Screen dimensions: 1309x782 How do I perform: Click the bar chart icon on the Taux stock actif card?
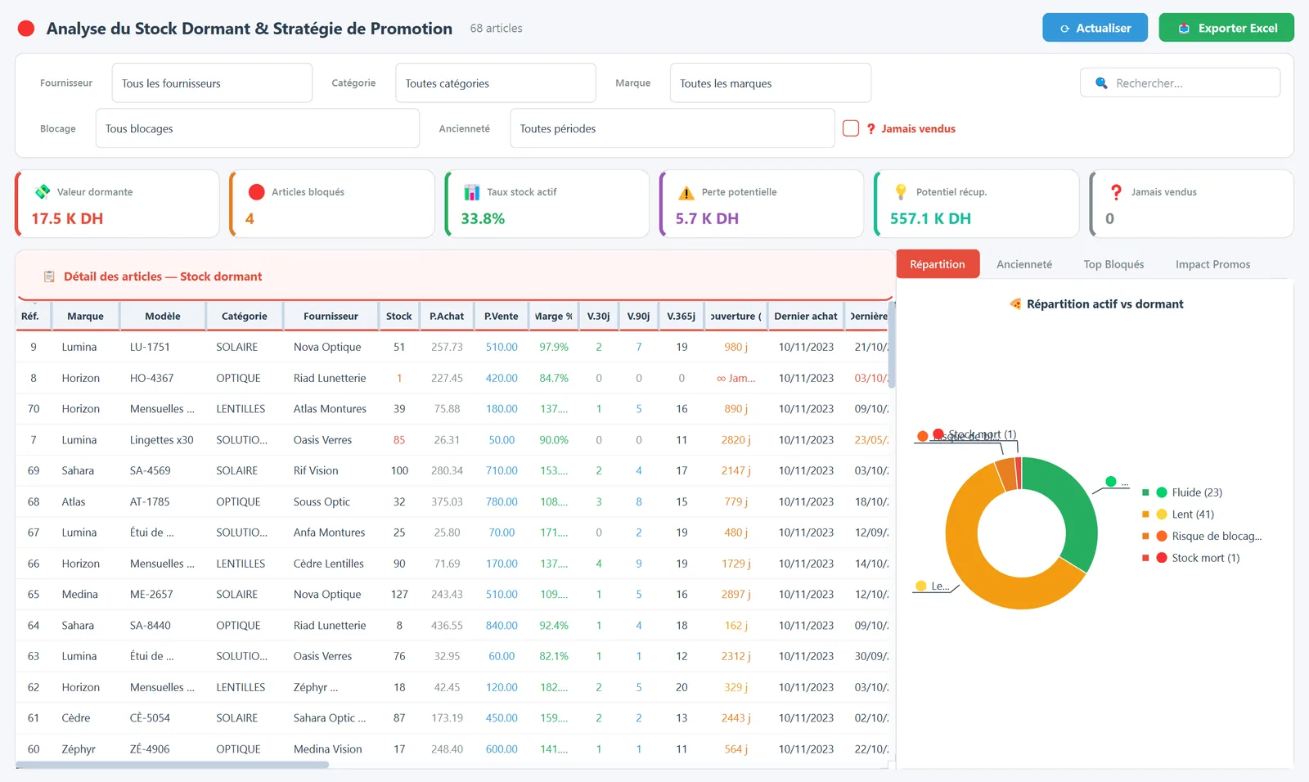tap(472, 192)
